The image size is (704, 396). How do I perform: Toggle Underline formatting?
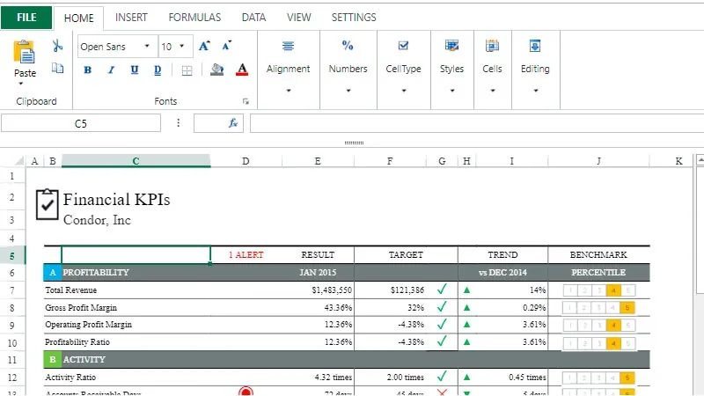pyautogui.click(x=135, y=70)
